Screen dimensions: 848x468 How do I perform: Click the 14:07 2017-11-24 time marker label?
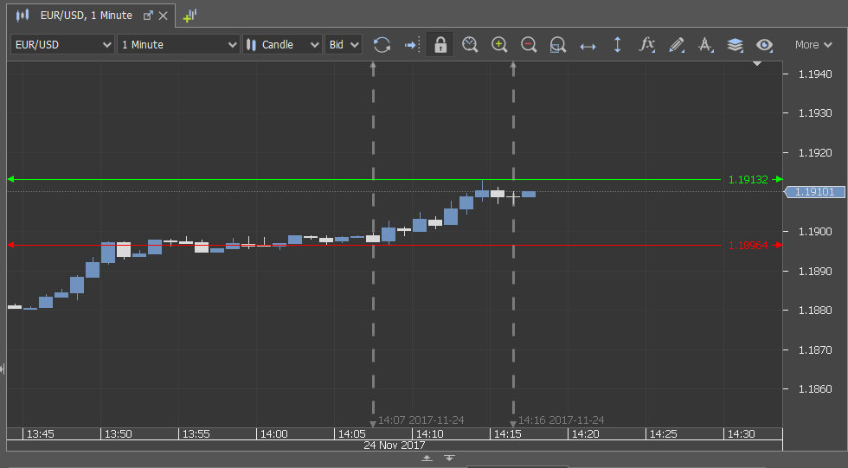click(421, 420)
